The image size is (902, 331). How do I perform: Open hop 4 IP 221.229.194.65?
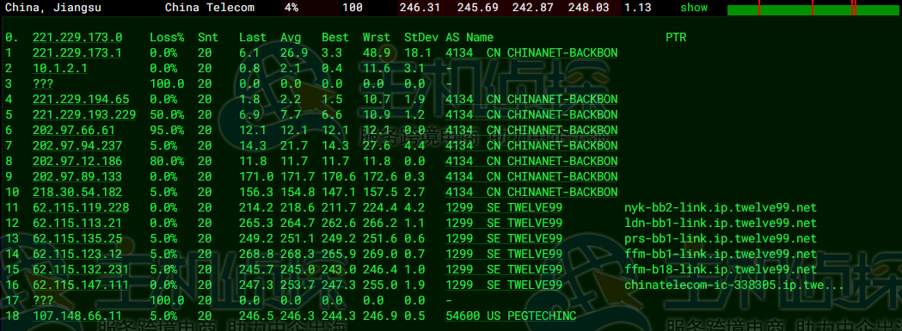tap(81, 100)
